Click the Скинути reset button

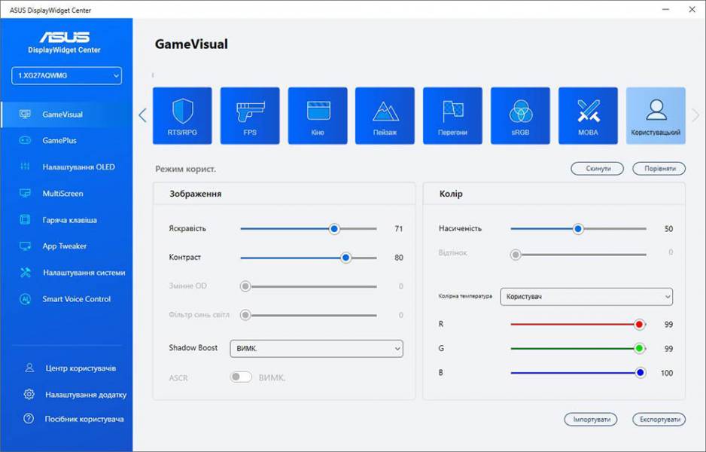pos(597,169)
